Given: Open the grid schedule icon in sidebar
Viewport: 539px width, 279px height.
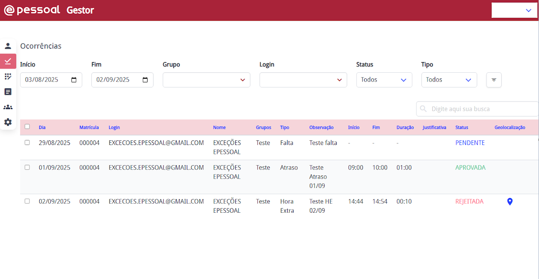Looking at the screenshot, I should coord(8,76).
